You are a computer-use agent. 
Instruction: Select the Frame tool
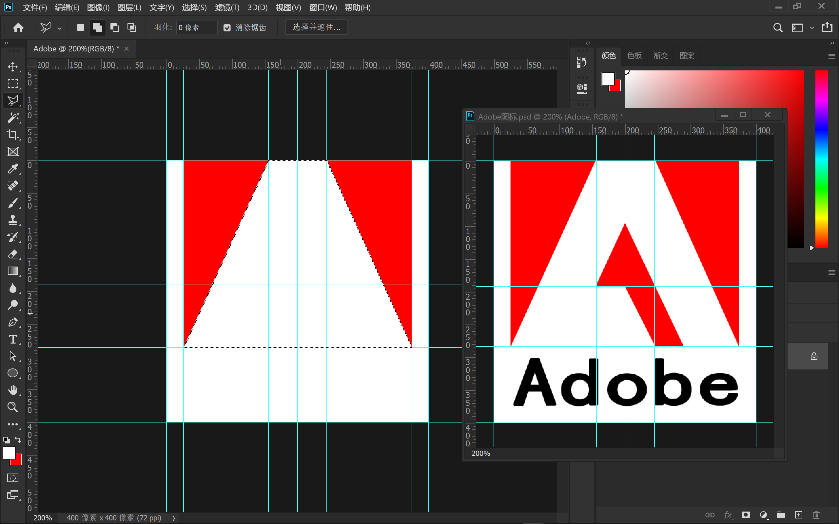tap(13, 151)
